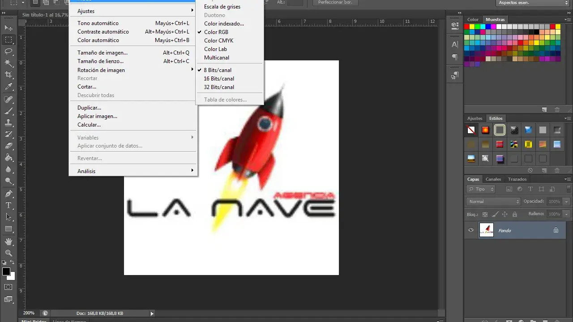
Task: Clear style in the Estilos panel footer
Action: (530, 170)
